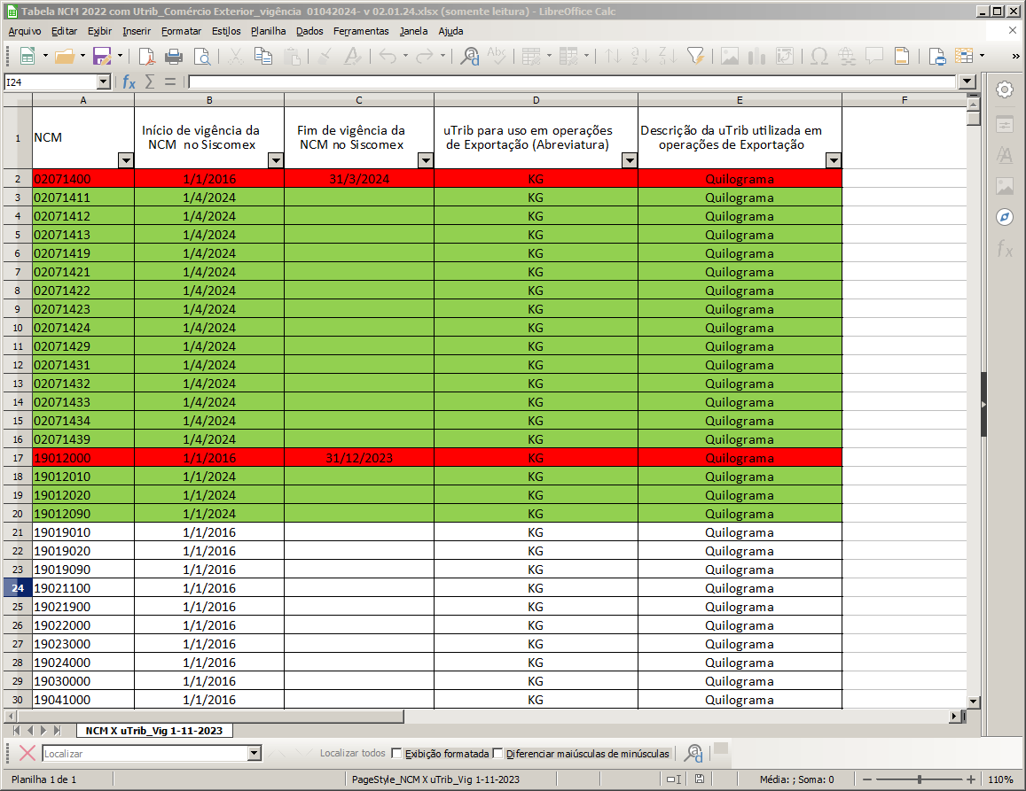Click the Print icon
Viewport: 1026px width, 791px height.
(x=174, y=56)
